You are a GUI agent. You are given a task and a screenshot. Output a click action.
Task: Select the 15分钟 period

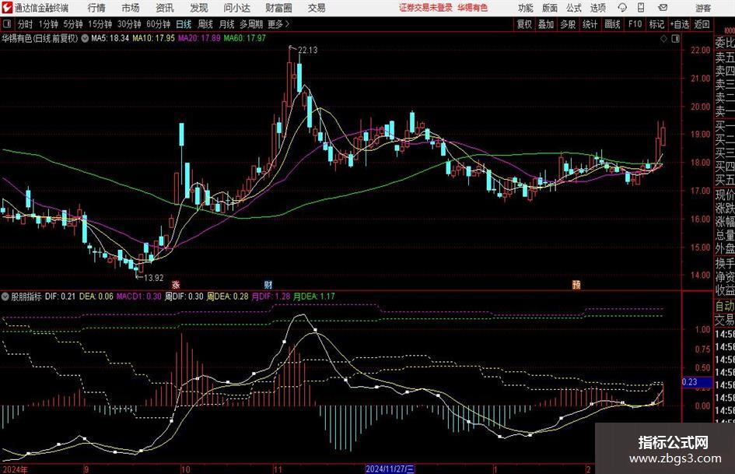100,24
